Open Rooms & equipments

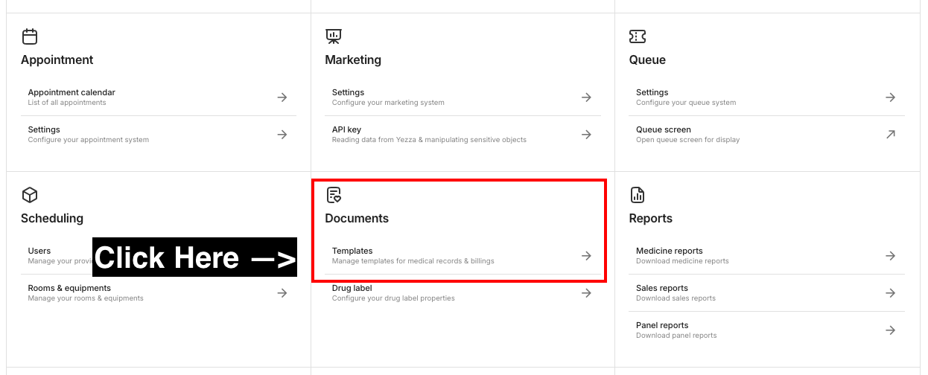pos(158,293)
